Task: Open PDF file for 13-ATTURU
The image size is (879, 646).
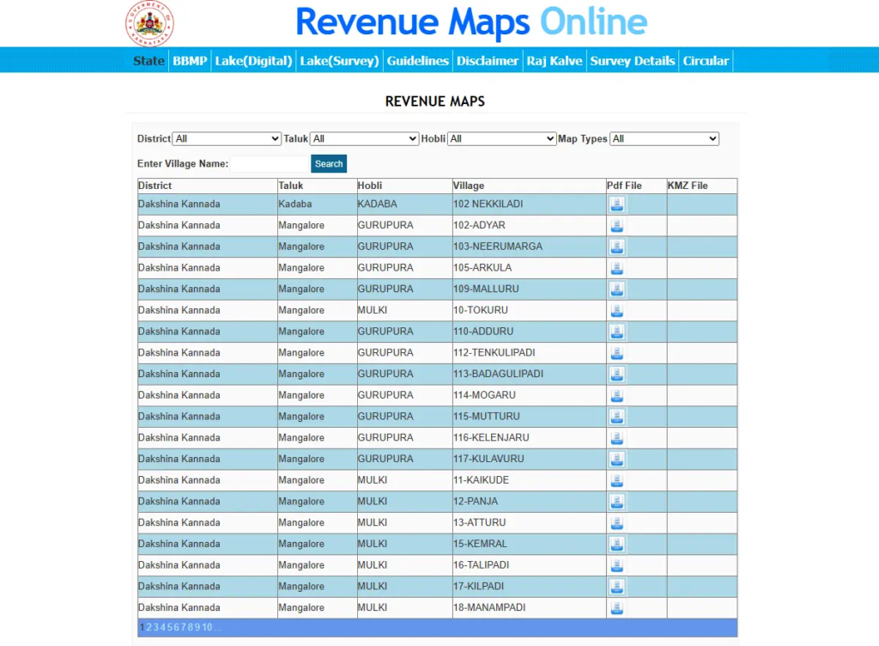Action: click(x=616, y=522)
